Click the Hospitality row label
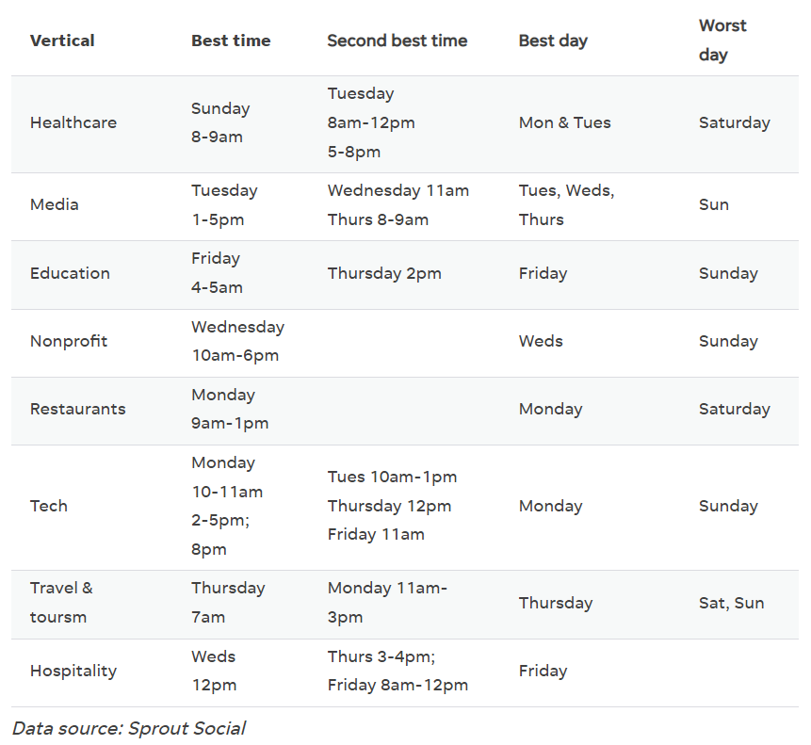This screenshot has width=811, height=745. tap(73, 671)
